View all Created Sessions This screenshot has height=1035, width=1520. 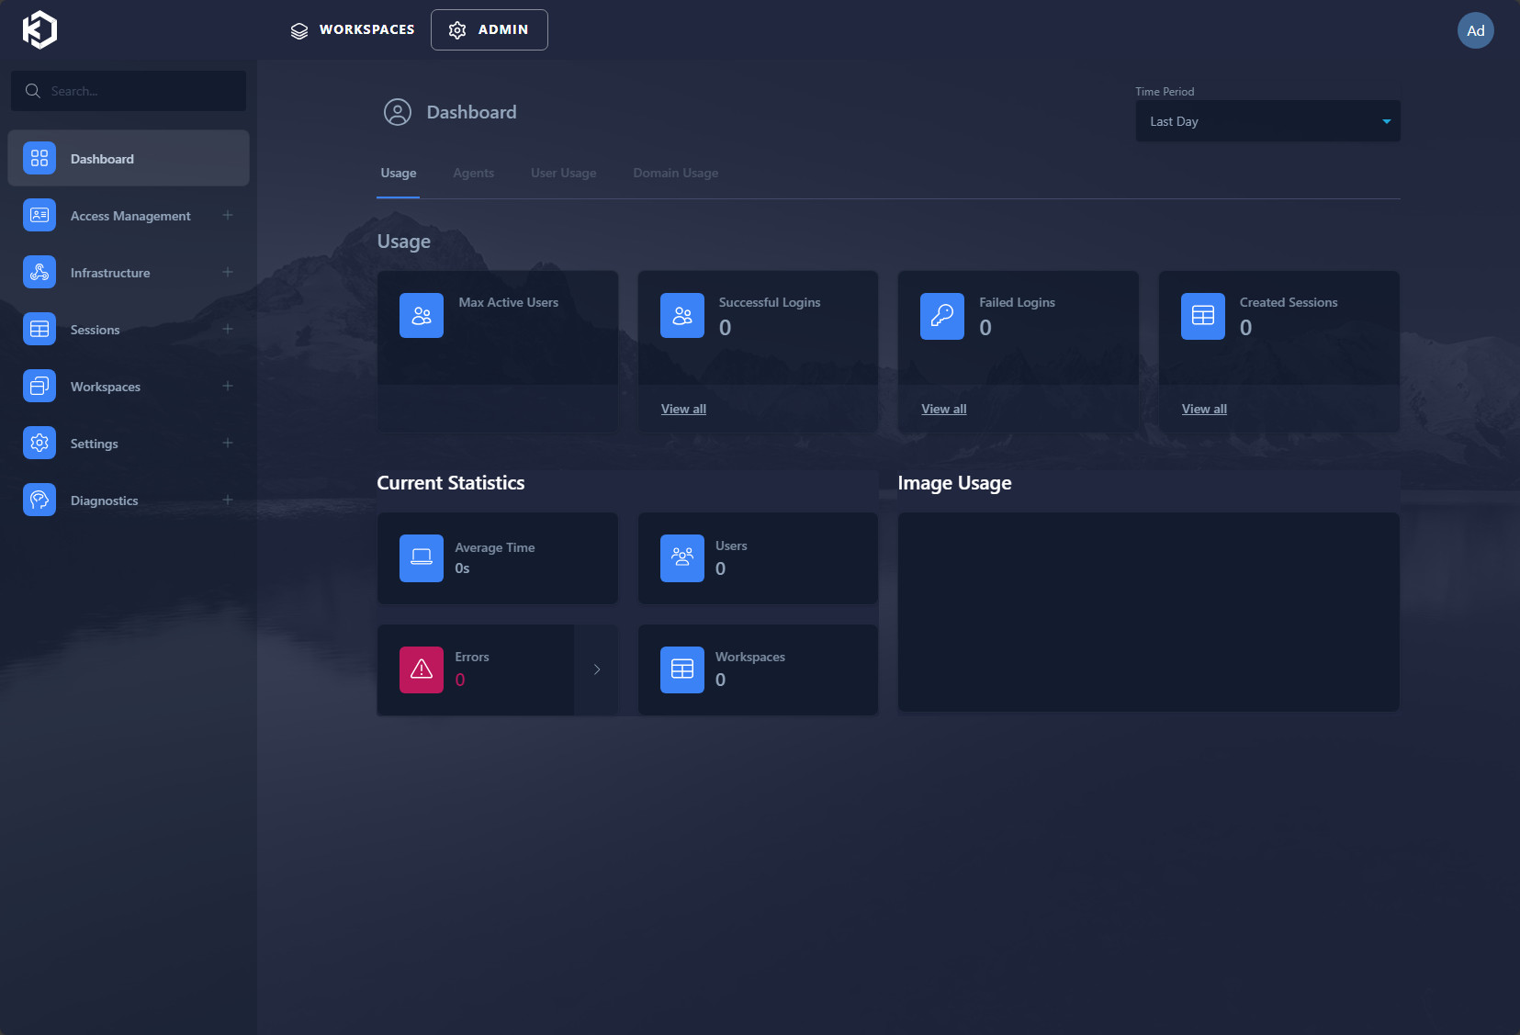1204,409
